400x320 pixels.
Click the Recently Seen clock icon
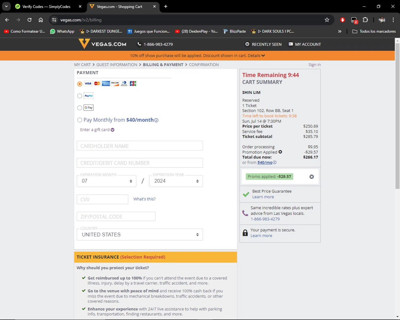point(247,44)
